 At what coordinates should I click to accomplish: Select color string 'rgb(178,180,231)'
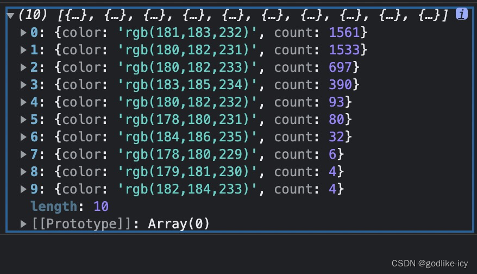(x=187, y=120)
